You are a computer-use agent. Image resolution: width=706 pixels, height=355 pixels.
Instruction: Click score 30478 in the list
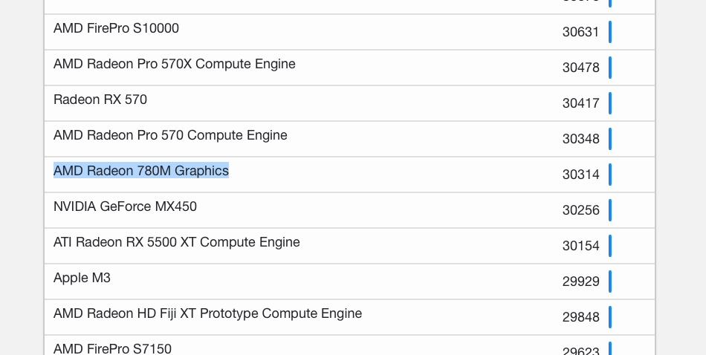click(581, 68)
